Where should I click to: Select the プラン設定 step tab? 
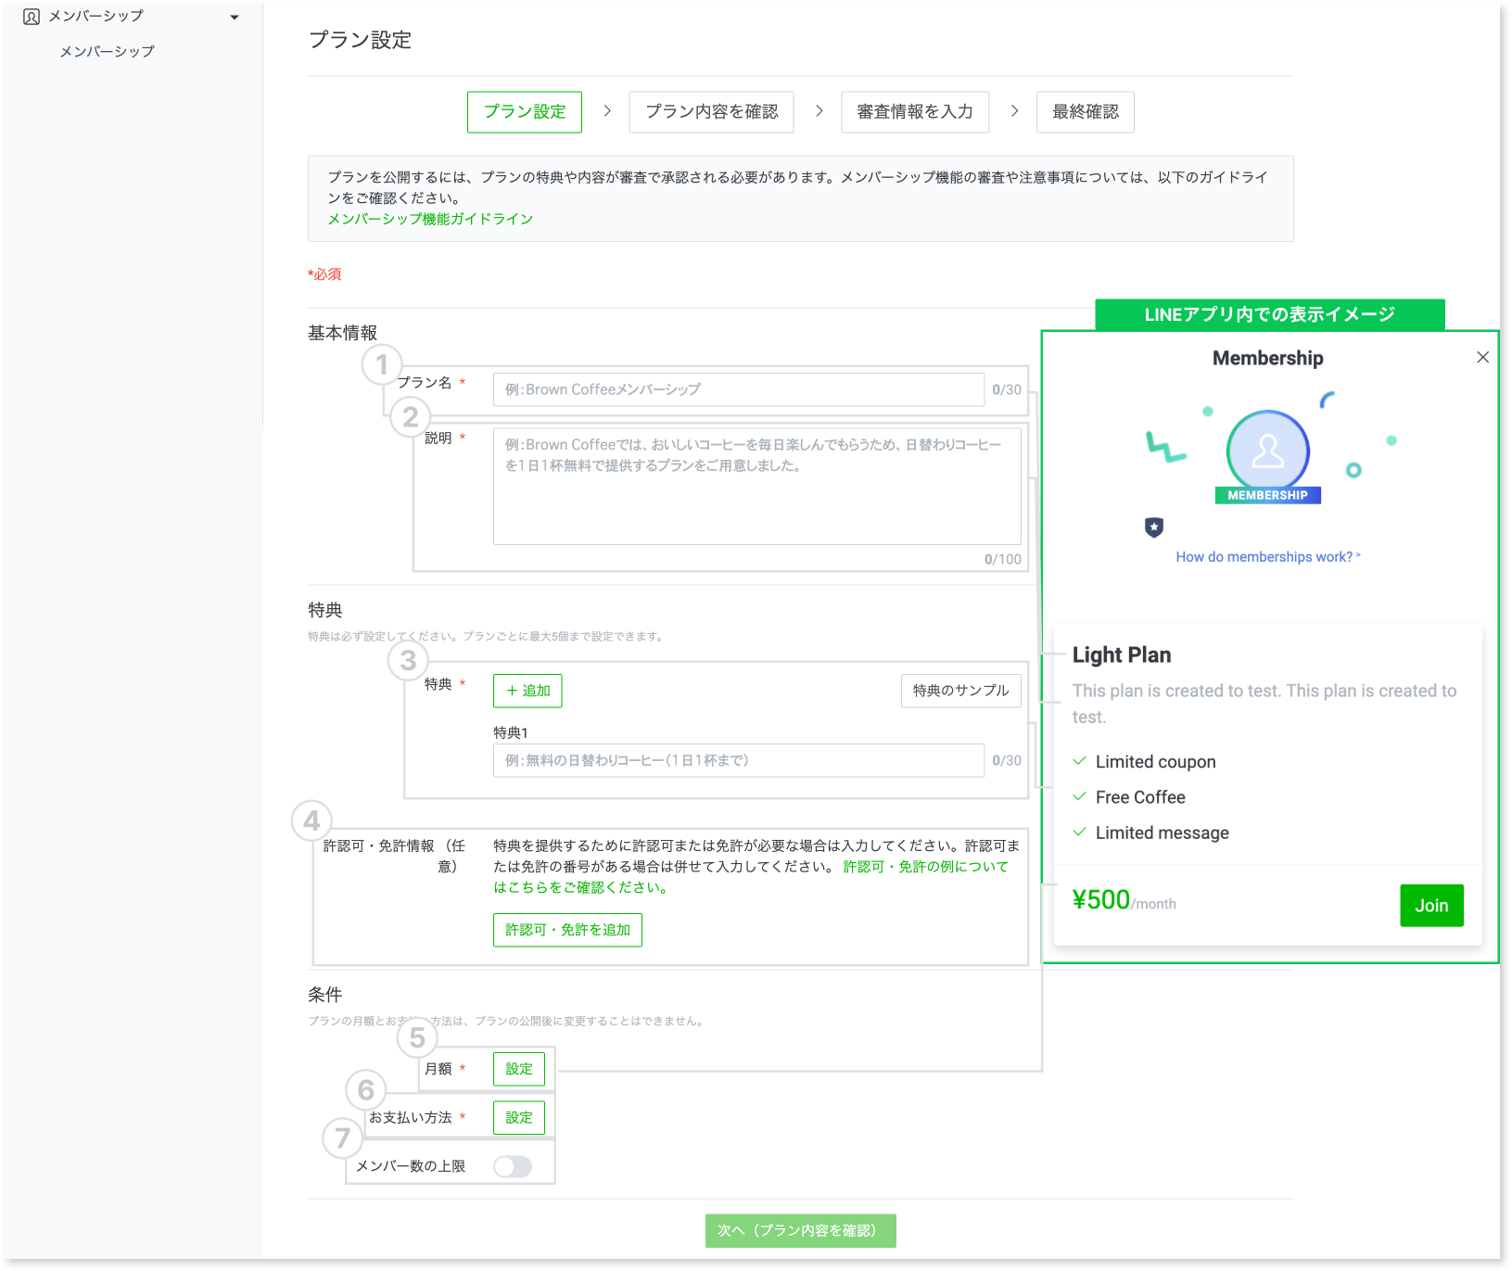click(524, 111)
